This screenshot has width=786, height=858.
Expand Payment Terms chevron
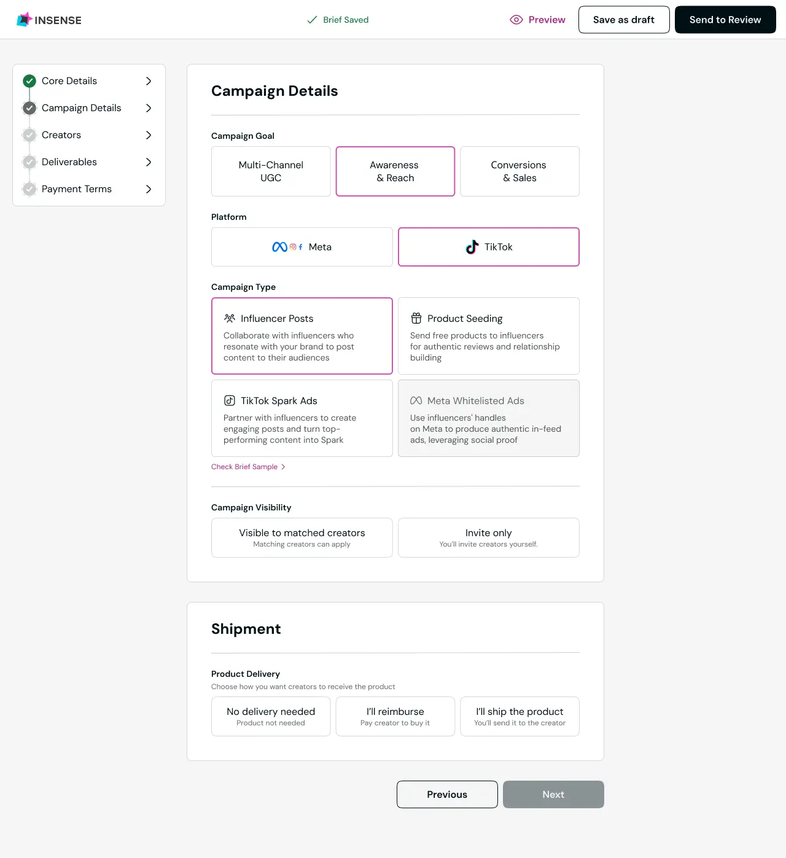[x=149, y=189]
